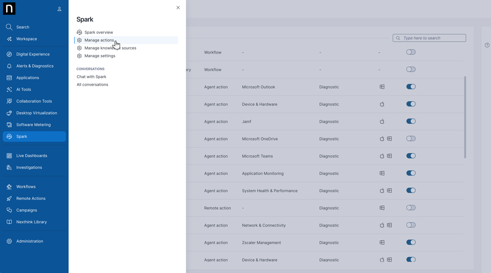Open Chat with Spark link
The width and height of the screenshot is (491, 273).
pos(91,77)
